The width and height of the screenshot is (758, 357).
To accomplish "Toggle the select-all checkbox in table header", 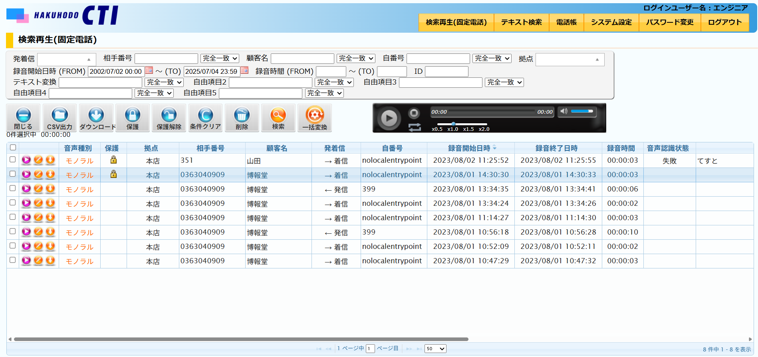I will click(13, 148).
